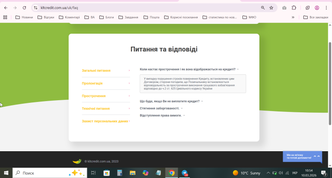Open the Calculator from the taskbar

120,173
